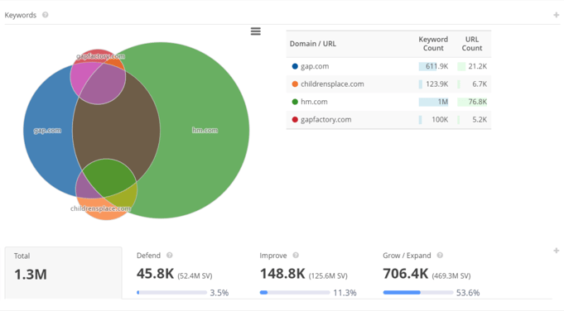Click the Keyword Count column header

pos(433,44)
